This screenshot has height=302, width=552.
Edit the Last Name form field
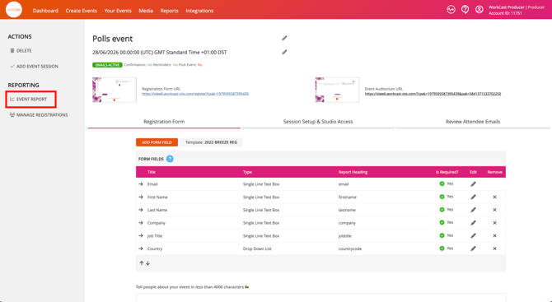coord(473,210)
